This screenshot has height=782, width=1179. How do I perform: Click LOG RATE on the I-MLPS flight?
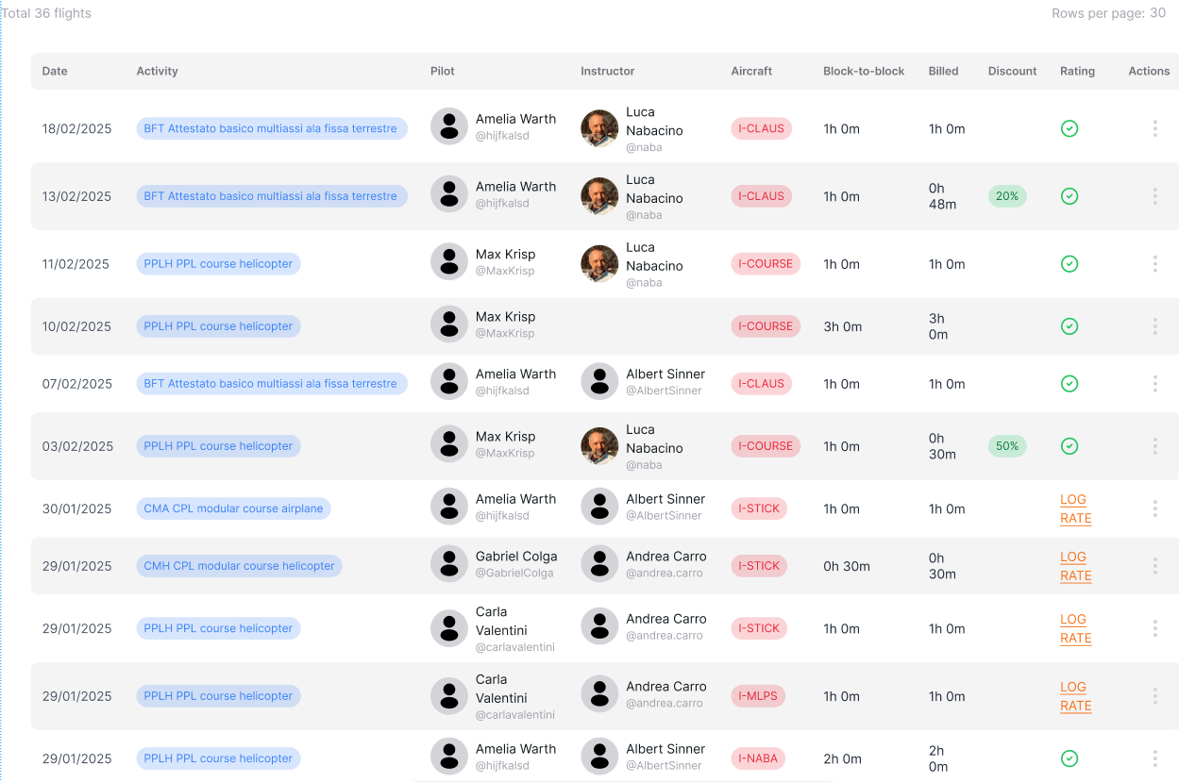(x=1075, y=696)
